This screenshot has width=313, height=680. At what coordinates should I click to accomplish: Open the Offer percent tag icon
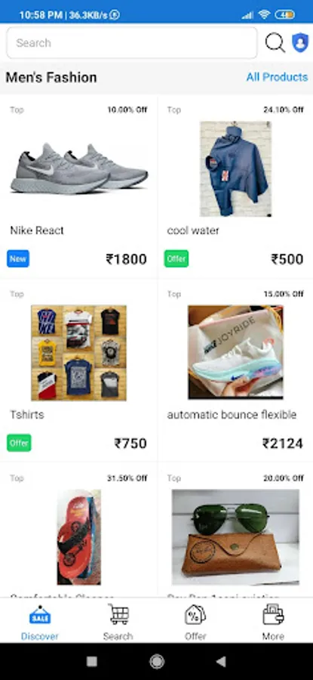(x=195, y=615)
